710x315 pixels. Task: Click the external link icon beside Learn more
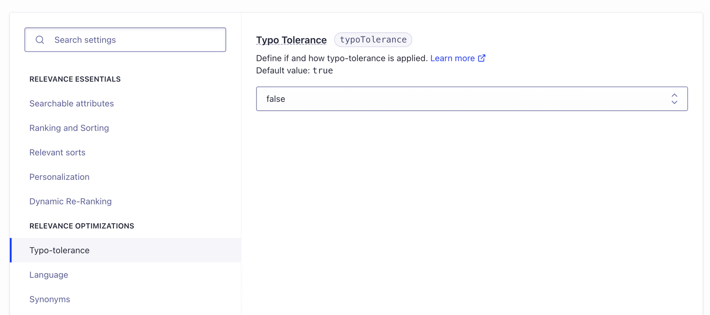[482, 58]
